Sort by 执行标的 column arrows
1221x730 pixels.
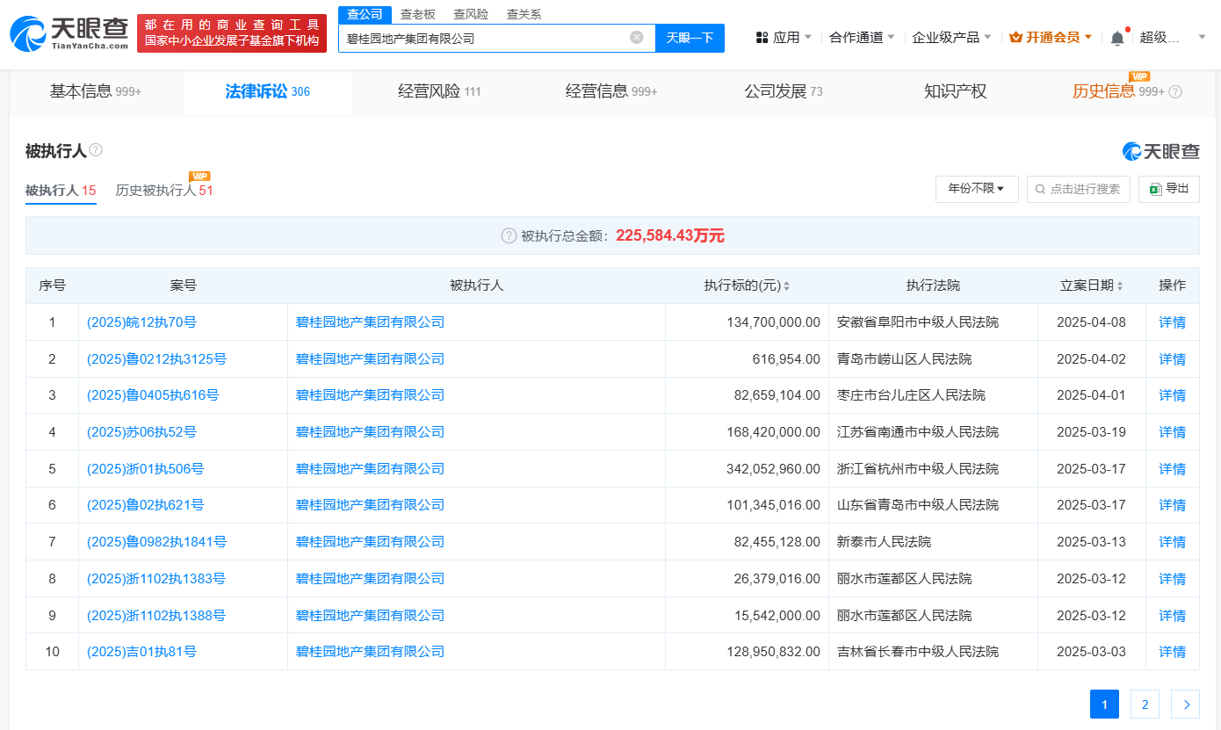pos(786,286)
